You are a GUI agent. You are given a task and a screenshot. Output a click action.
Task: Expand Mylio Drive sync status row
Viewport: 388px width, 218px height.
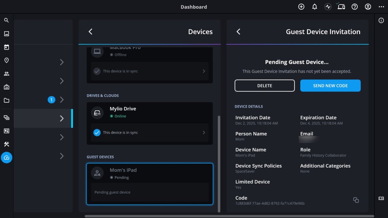coord(150,132)
